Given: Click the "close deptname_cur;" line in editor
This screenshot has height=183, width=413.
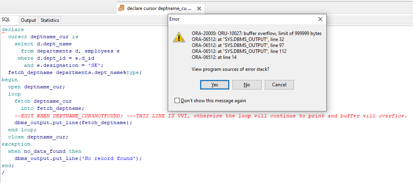Looking at the screenshot, I should coord(38,137).
